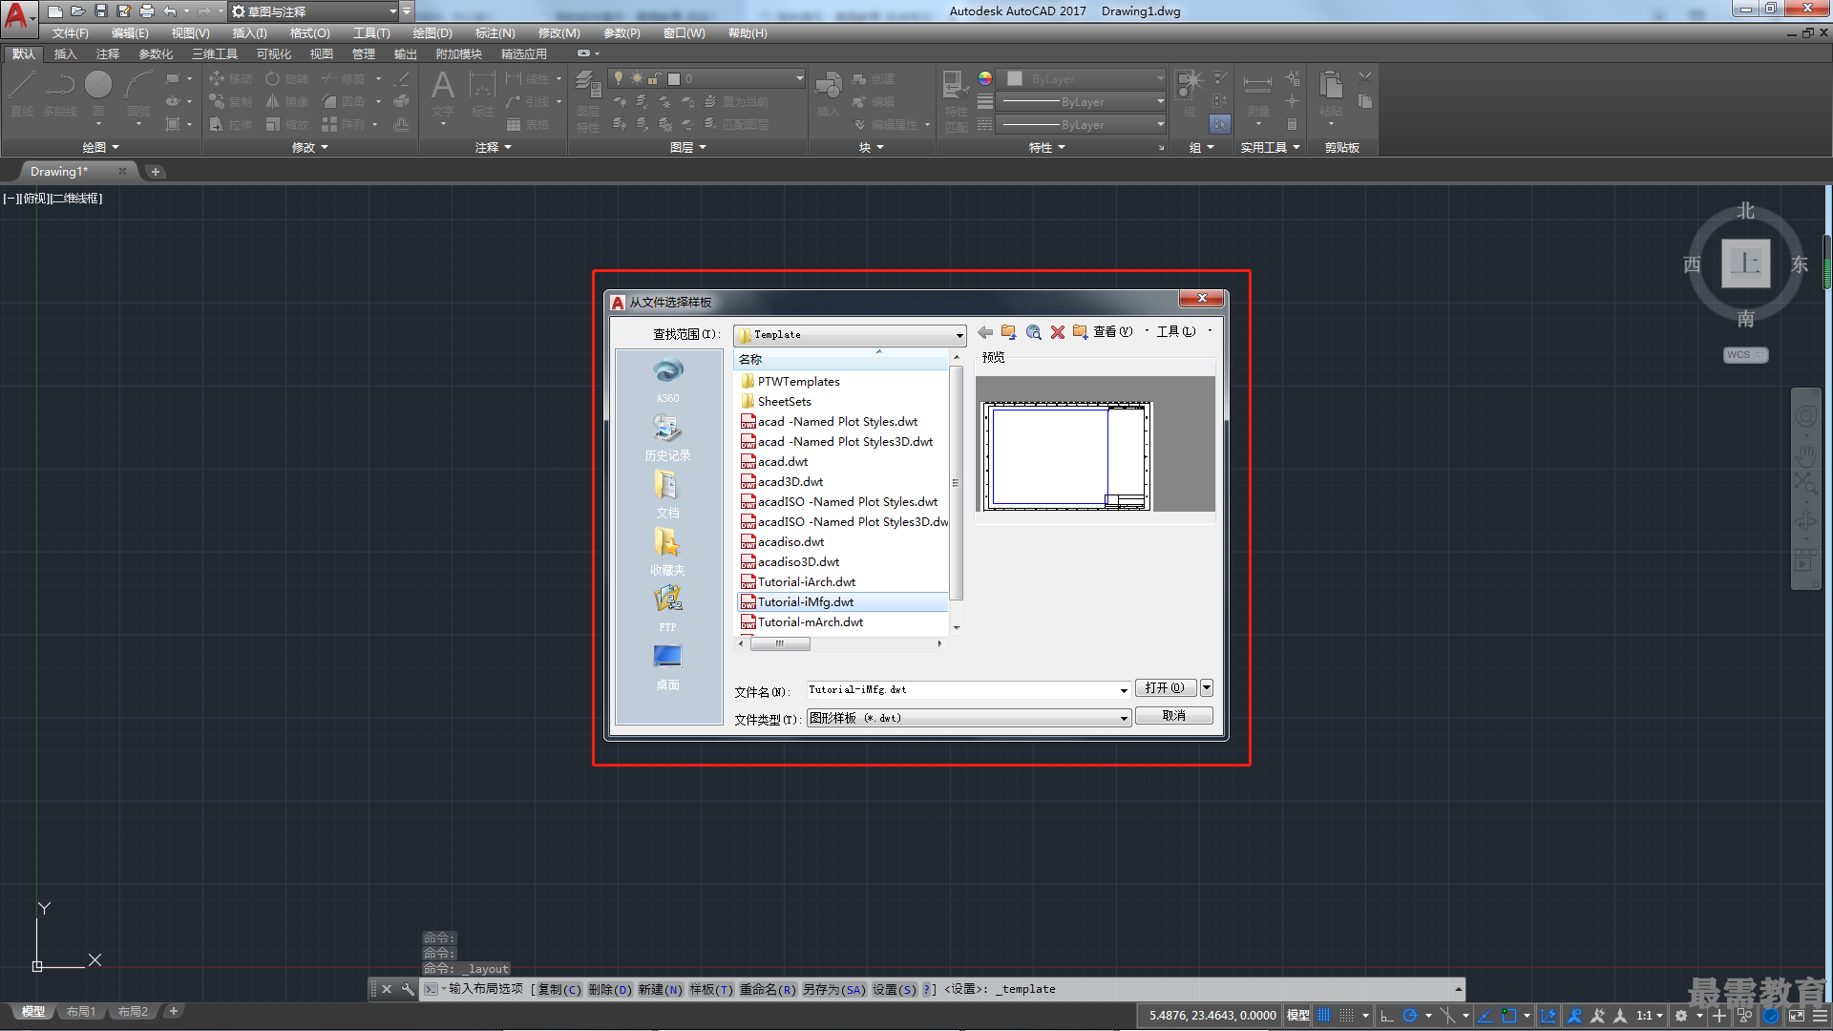Screen dimensions: 1833x1031
Task: Create new folder in template dialog
Action: (1080, 332)
